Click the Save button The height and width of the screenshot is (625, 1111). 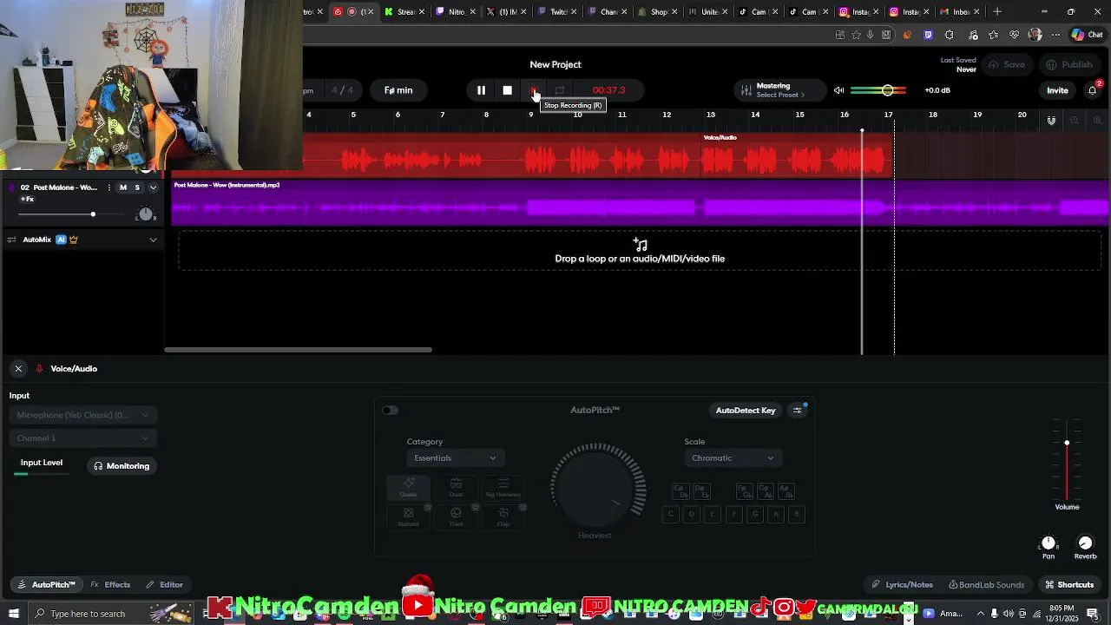click(1008, 64)
